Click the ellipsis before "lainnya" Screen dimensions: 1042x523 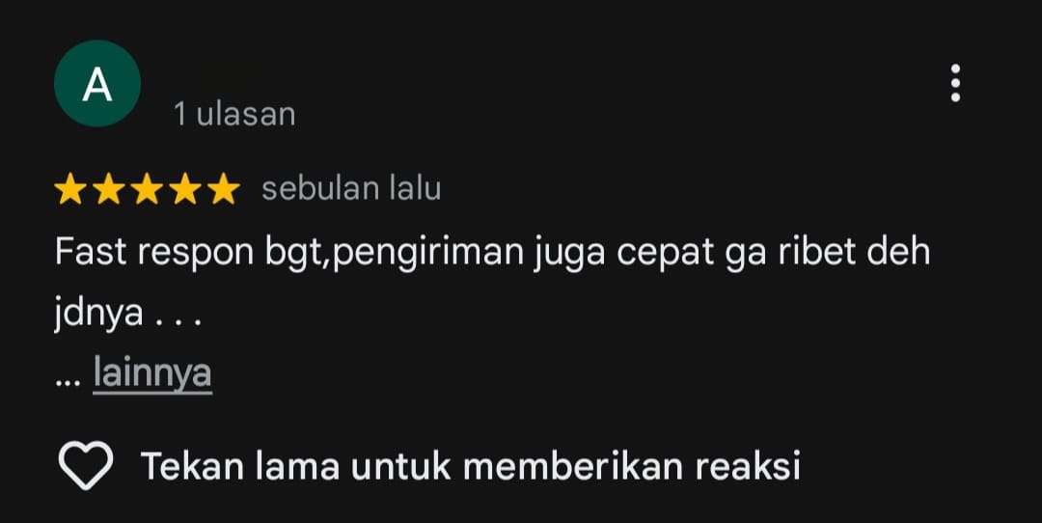(69, 381)
